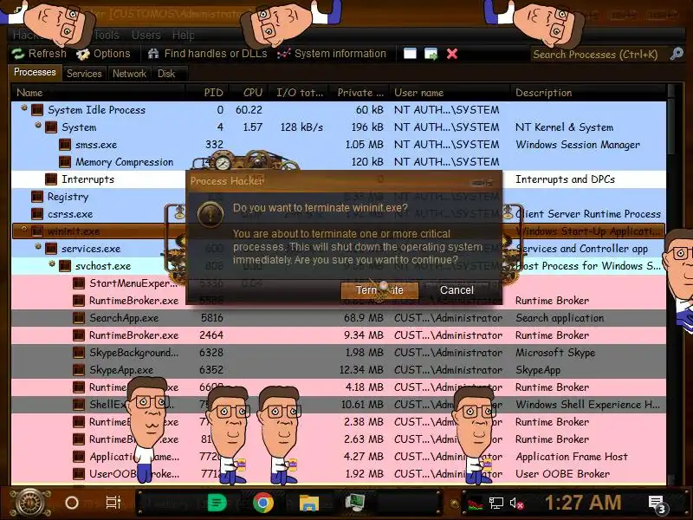Image resolution: width=693 pixels, height=520 pixels.
Task: Sort by the Description column header
Action: click(588, 93)
